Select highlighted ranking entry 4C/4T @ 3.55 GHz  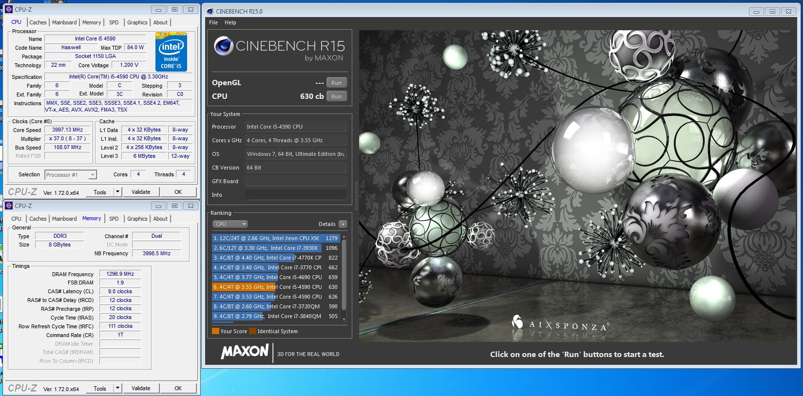(276, 287)
